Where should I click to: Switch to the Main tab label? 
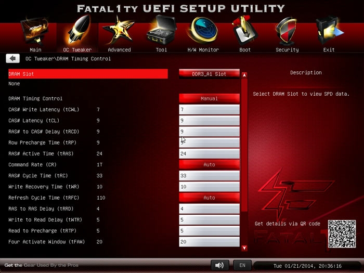(x=35, y=50)
